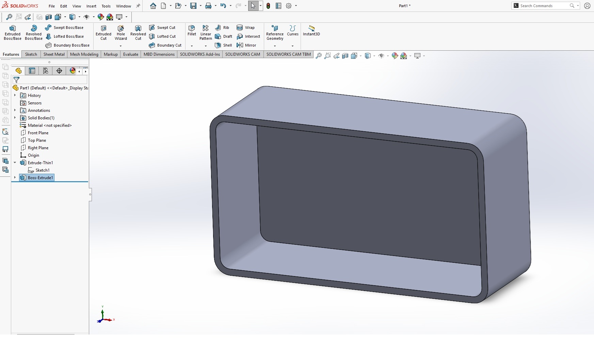The height and width of the screenshot is (342, 594).
Task: Collapse the Extrude-Thin1 feature node
Action: 15,163
